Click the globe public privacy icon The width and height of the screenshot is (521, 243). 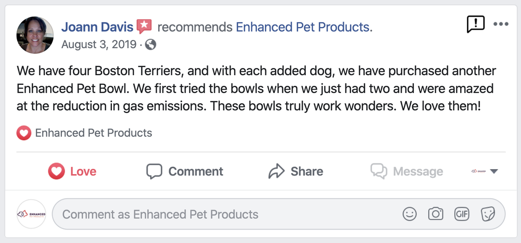pos(151,45)
